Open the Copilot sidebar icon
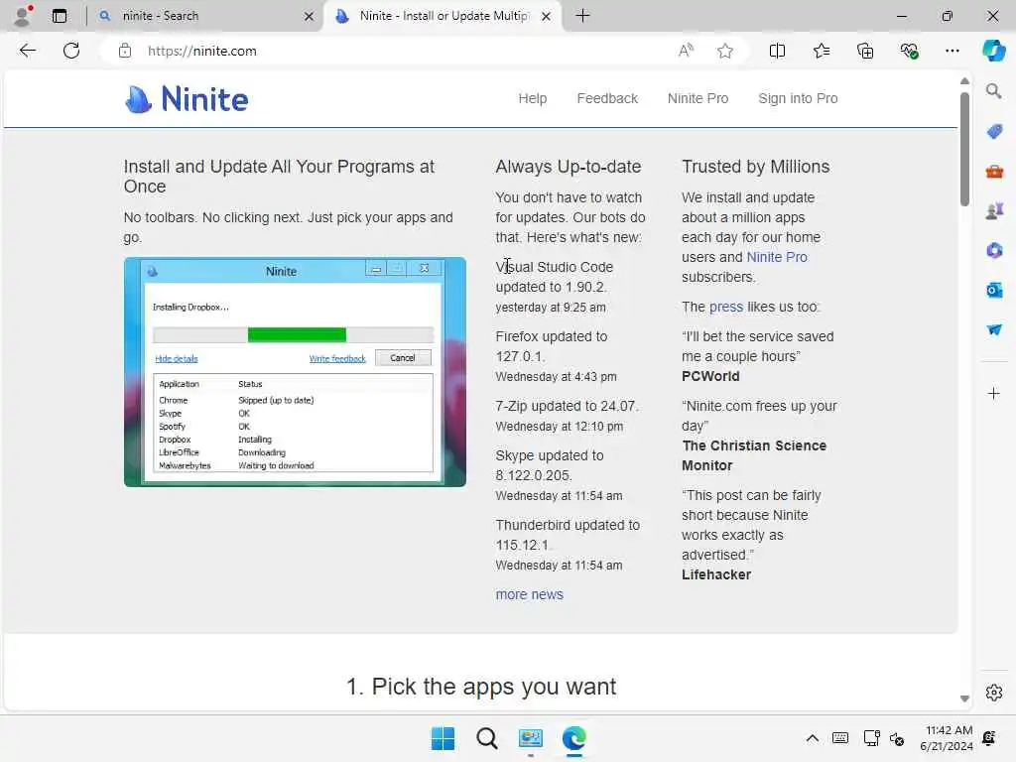This screenshot has width=1016, height=762. tap(993, 51)
